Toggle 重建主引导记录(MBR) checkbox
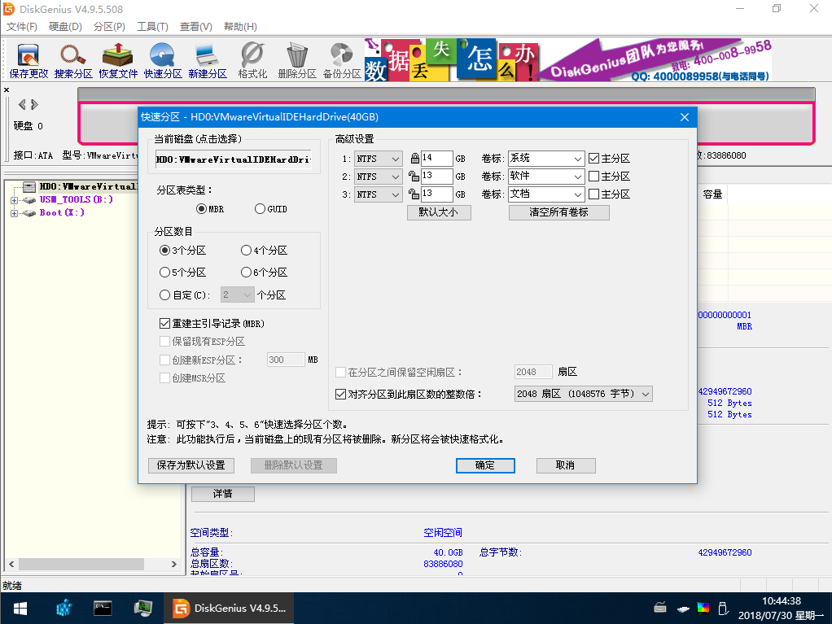This screenshot has height=624, width=832. [x=165, y=324]
